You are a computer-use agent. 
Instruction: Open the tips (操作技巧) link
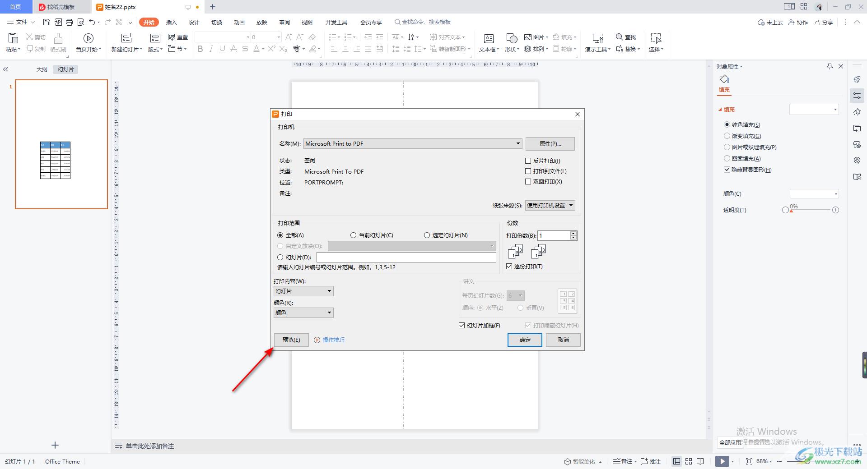pos(334,340)
